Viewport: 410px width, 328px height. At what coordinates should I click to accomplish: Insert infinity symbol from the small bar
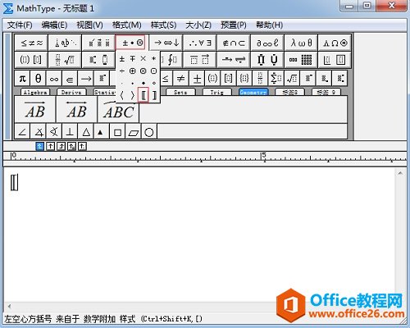pos(54,79)
